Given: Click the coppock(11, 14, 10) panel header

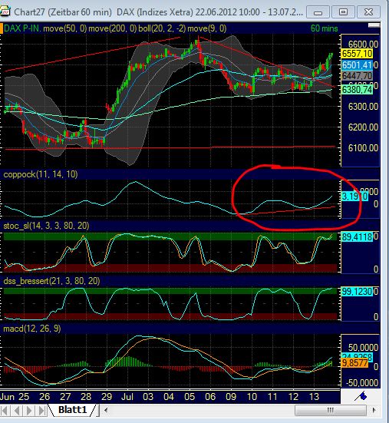Looking at the screenshot, I should click(x=41, y=174).
